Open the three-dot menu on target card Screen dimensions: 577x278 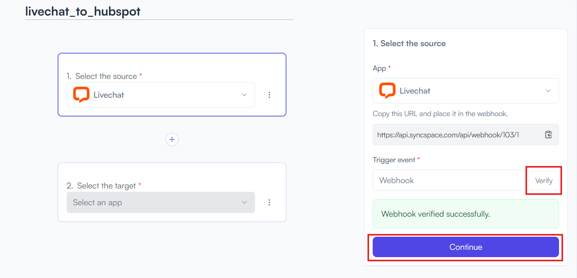(x=269, y=202)
